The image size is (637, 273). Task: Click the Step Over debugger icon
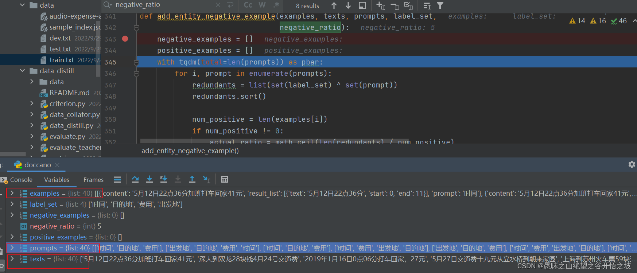135,179
